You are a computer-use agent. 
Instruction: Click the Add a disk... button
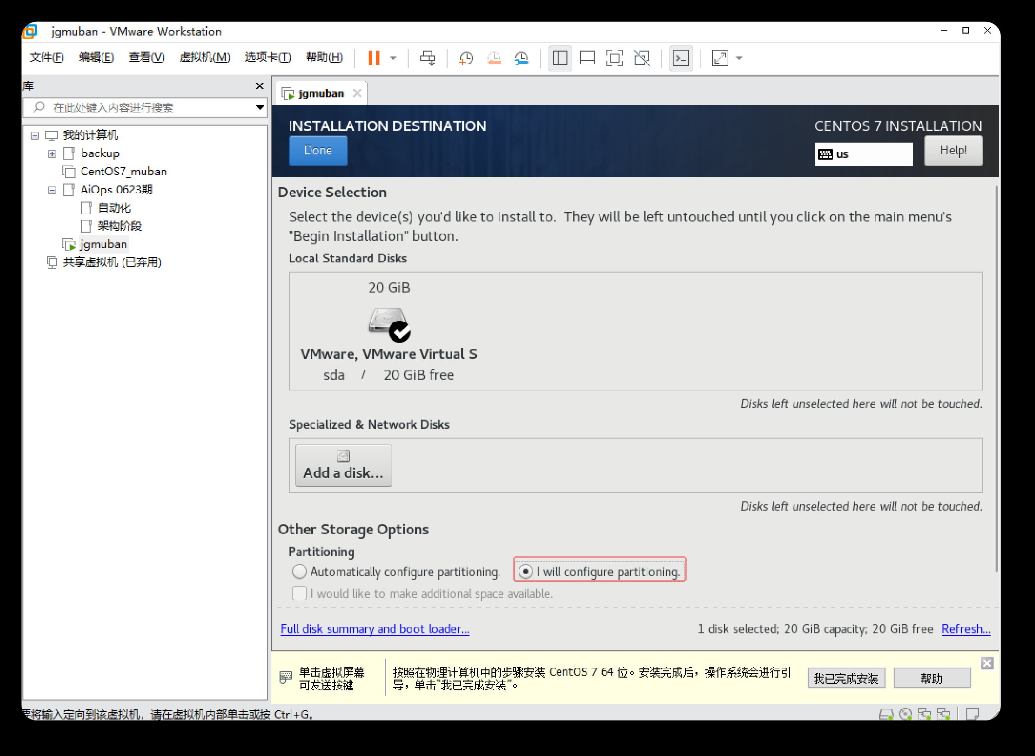[343, 465]
